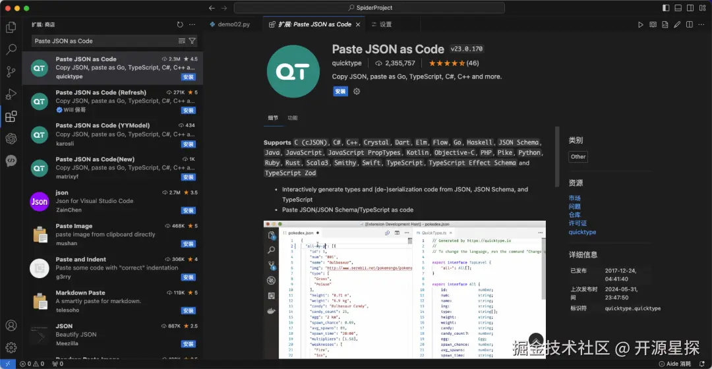The height and width of the screenshot is (369, 712).
Task: Open the Explorer view in activity bar
Action: [x=11, y=27]
